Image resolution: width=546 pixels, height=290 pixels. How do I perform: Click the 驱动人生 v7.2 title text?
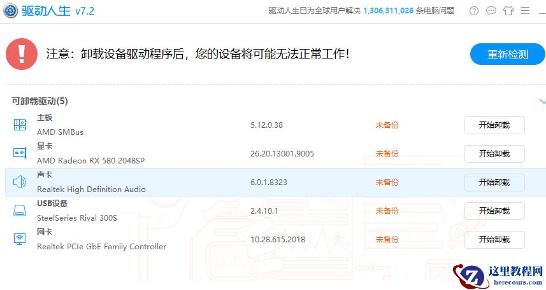tap(58, 11)
